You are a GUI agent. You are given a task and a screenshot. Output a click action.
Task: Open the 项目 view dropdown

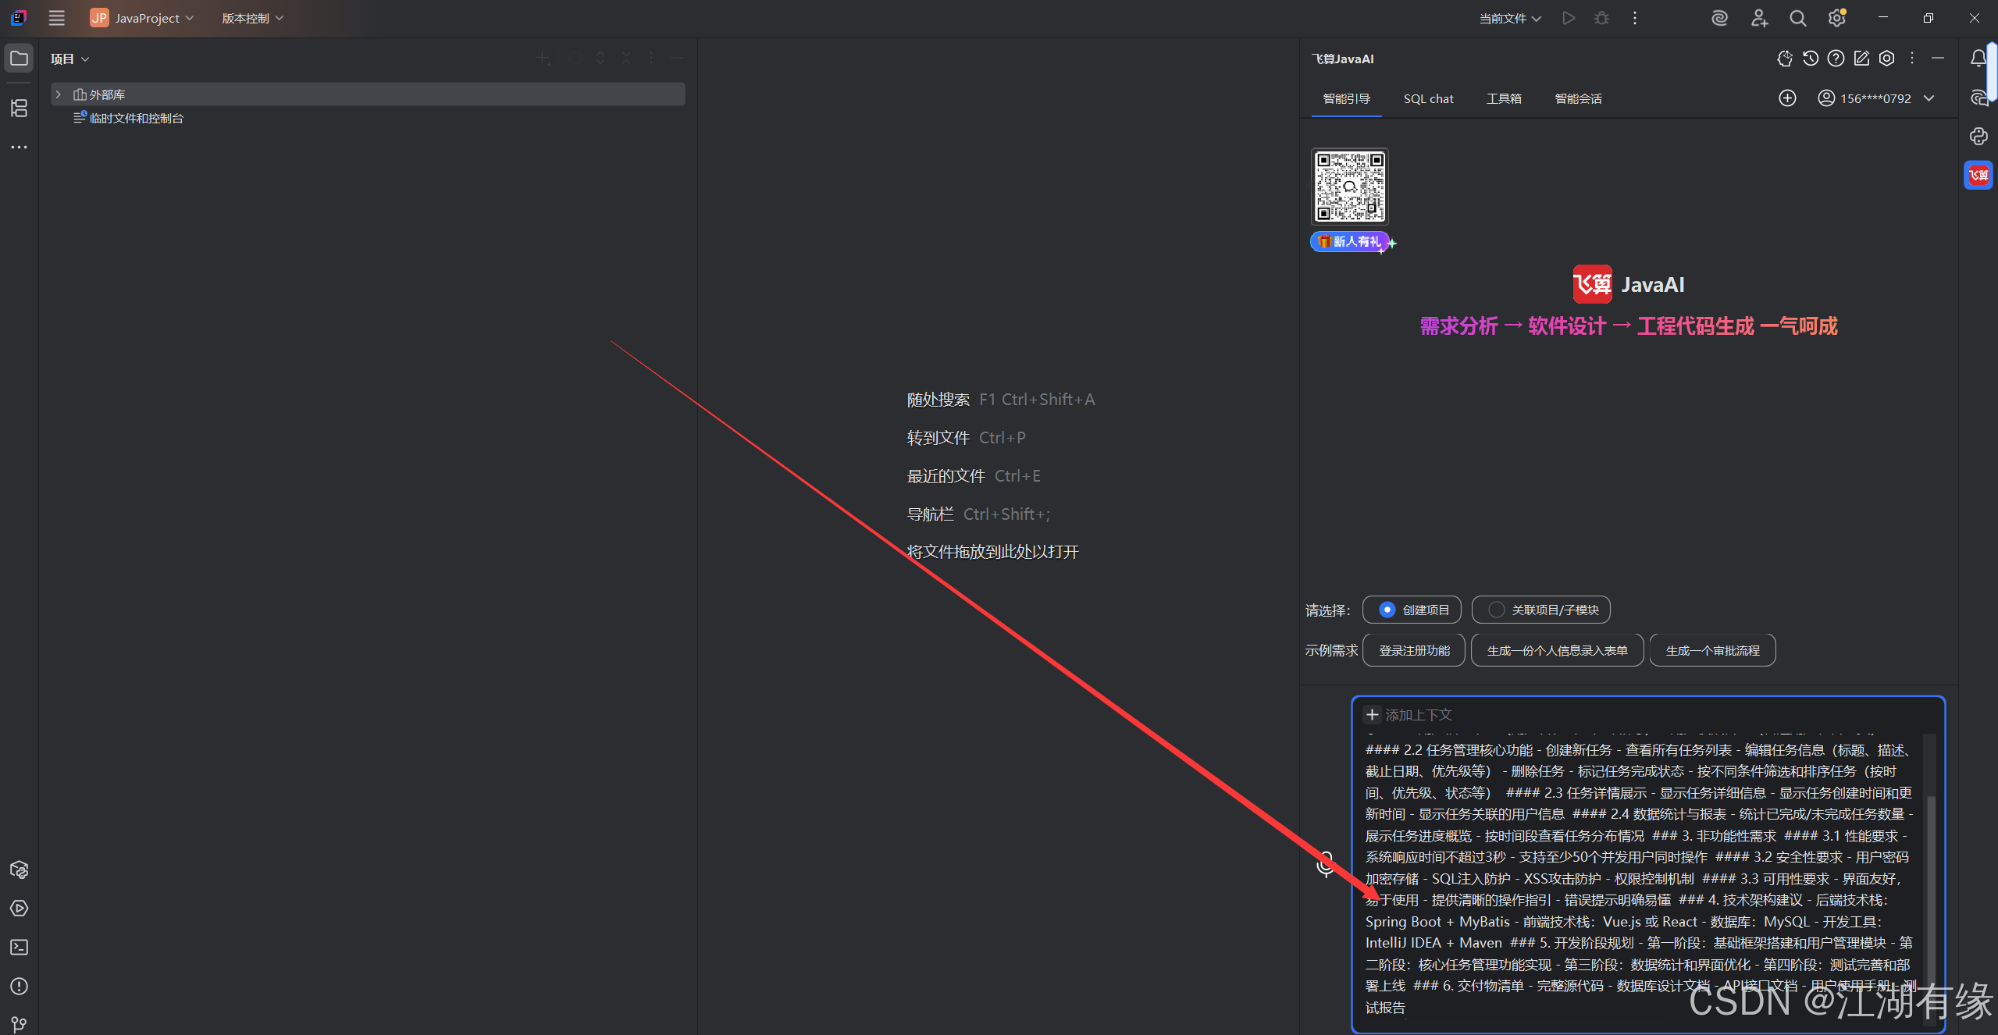(x=70, y=59)
